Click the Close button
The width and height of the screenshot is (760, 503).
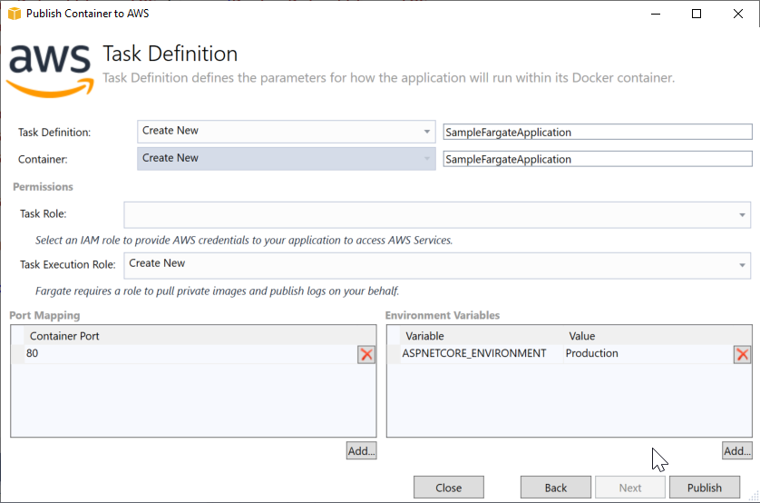coord(449,487)
